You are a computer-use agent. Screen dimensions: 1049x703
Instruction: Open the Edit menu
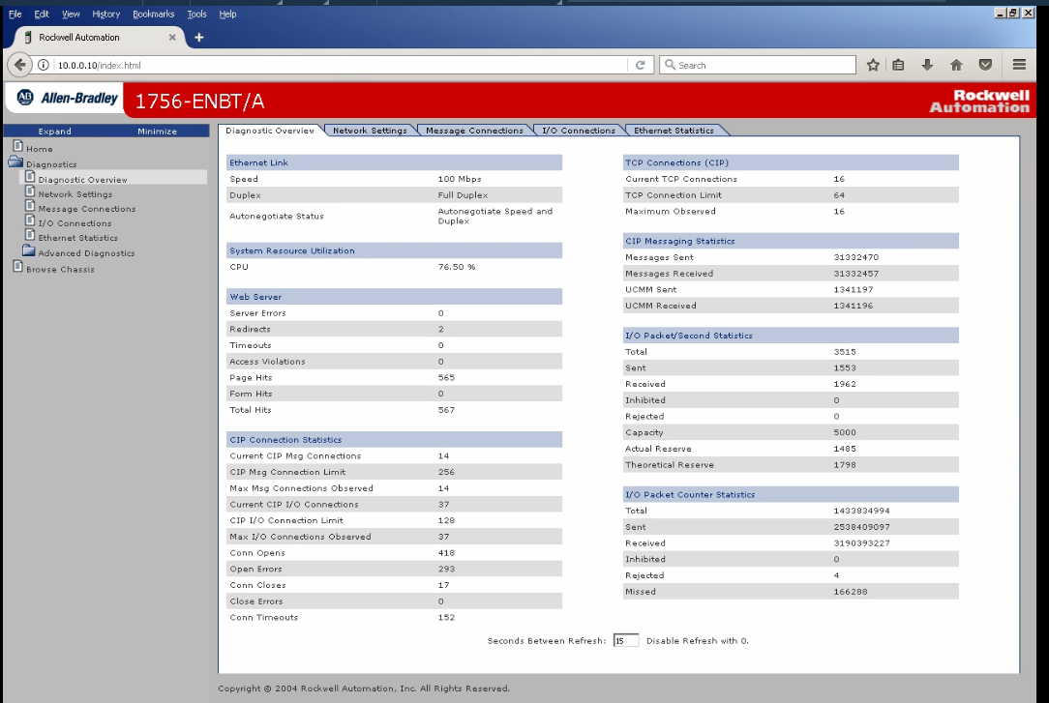point(42,15)
